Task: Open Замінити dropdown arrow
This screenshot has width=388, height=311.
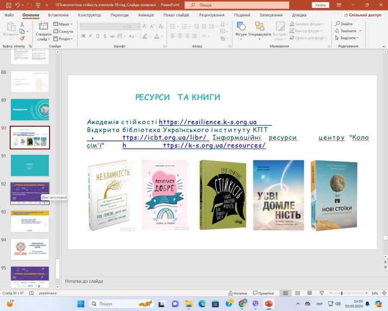Action: coord(360,31)
